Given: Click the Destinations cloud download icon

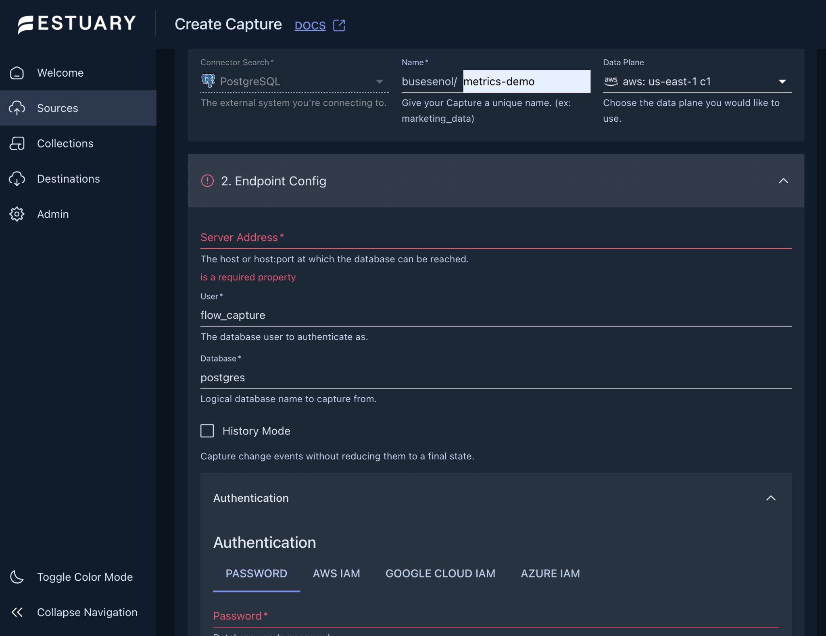Looking at the screenshot, I should tap(17, 179).
